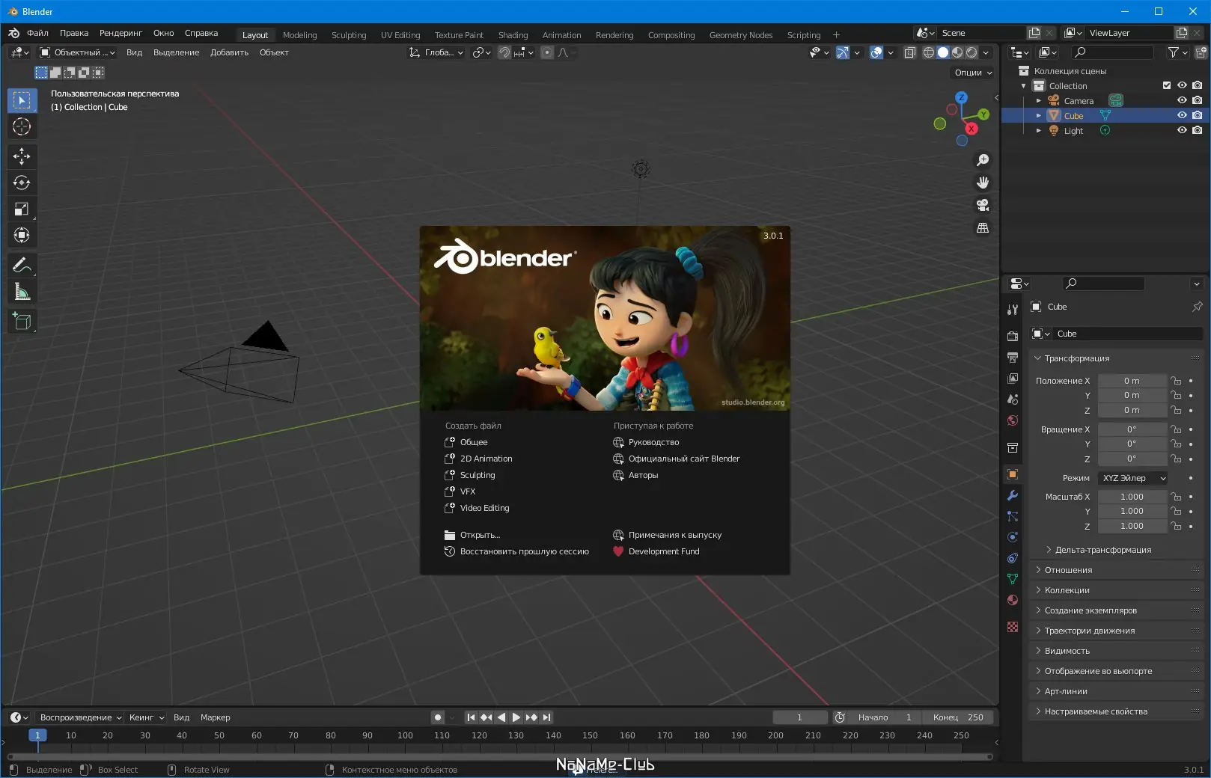Switch to the Sculpting workspace tab
Image resolution: width=1211 pixels, height=778 pixels.
pos(349,35)
